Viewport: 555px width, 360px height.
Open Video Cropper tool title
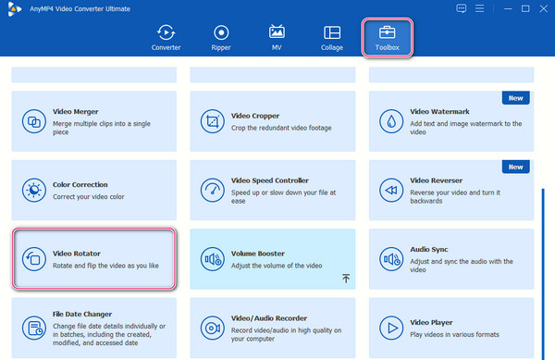coord(255,116)
